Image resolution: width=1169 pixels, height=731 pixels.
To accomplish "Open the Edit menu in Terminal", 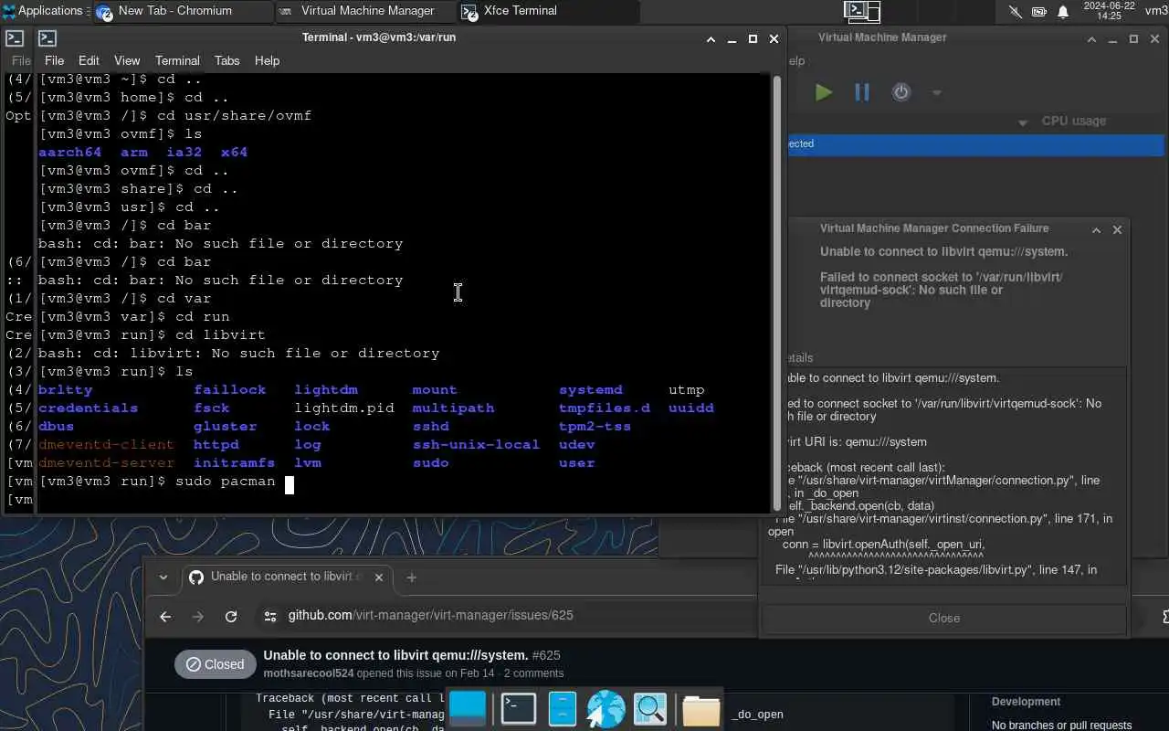I will point(89,60).
